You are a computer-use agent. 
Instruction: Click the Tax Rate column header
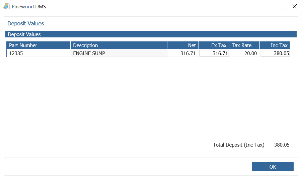point(244,45)
